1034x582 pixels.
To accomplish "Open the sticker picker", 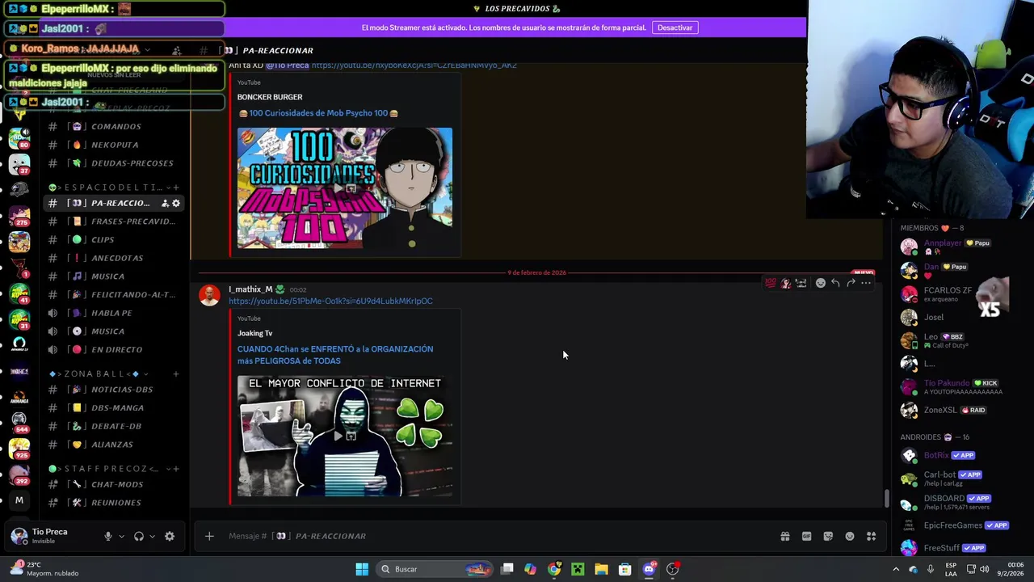I will (828, 536).
